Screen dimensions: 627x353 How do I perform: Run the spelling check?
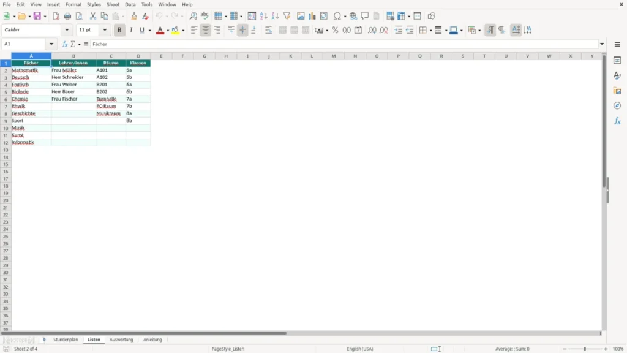205,16
